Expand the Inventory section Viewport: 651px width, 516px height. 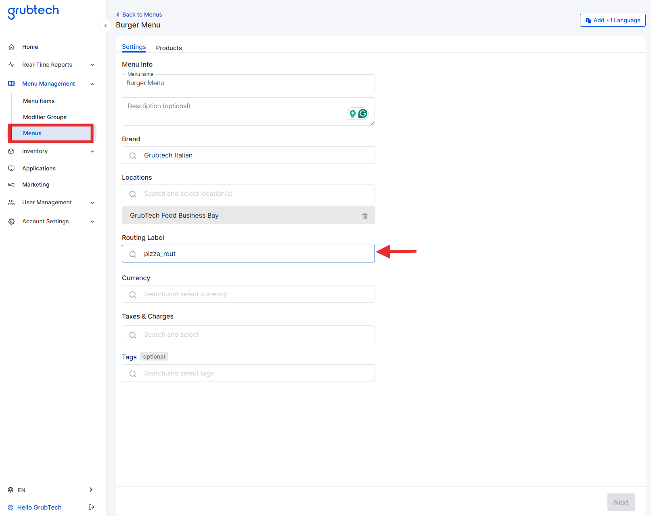click(92, 151)
